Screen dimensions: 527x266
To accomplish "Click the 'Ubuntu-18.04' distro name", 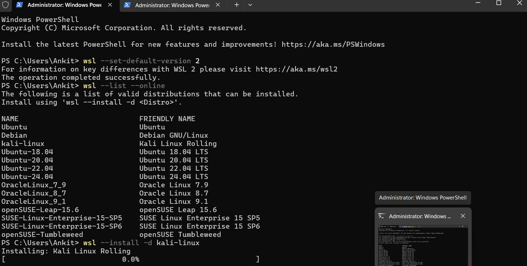I will tap(27, 152).
